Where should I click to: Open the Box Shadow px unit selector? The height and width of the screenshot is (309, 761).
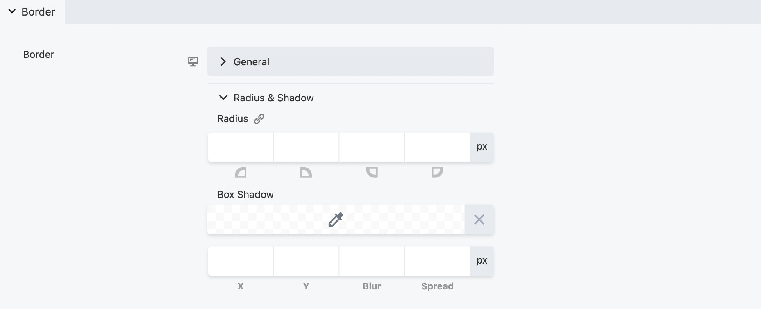pos(482,261)
